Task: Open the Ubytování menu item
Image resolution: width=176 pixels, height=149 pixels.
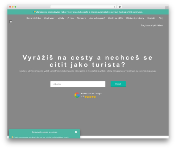Action: point(49,18)
